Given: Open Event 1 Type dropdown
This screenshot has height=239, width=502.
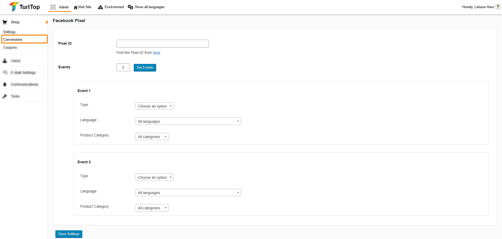Looking at the screenshot, I should [154, 106].
